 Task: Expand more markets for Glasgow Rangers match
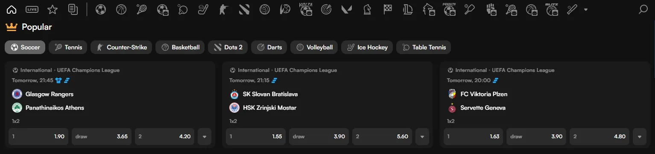click(204, 137)
